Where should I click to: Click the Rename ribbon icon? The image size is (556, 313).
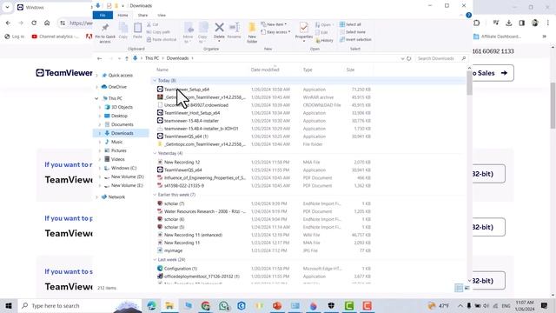point(234,30)
